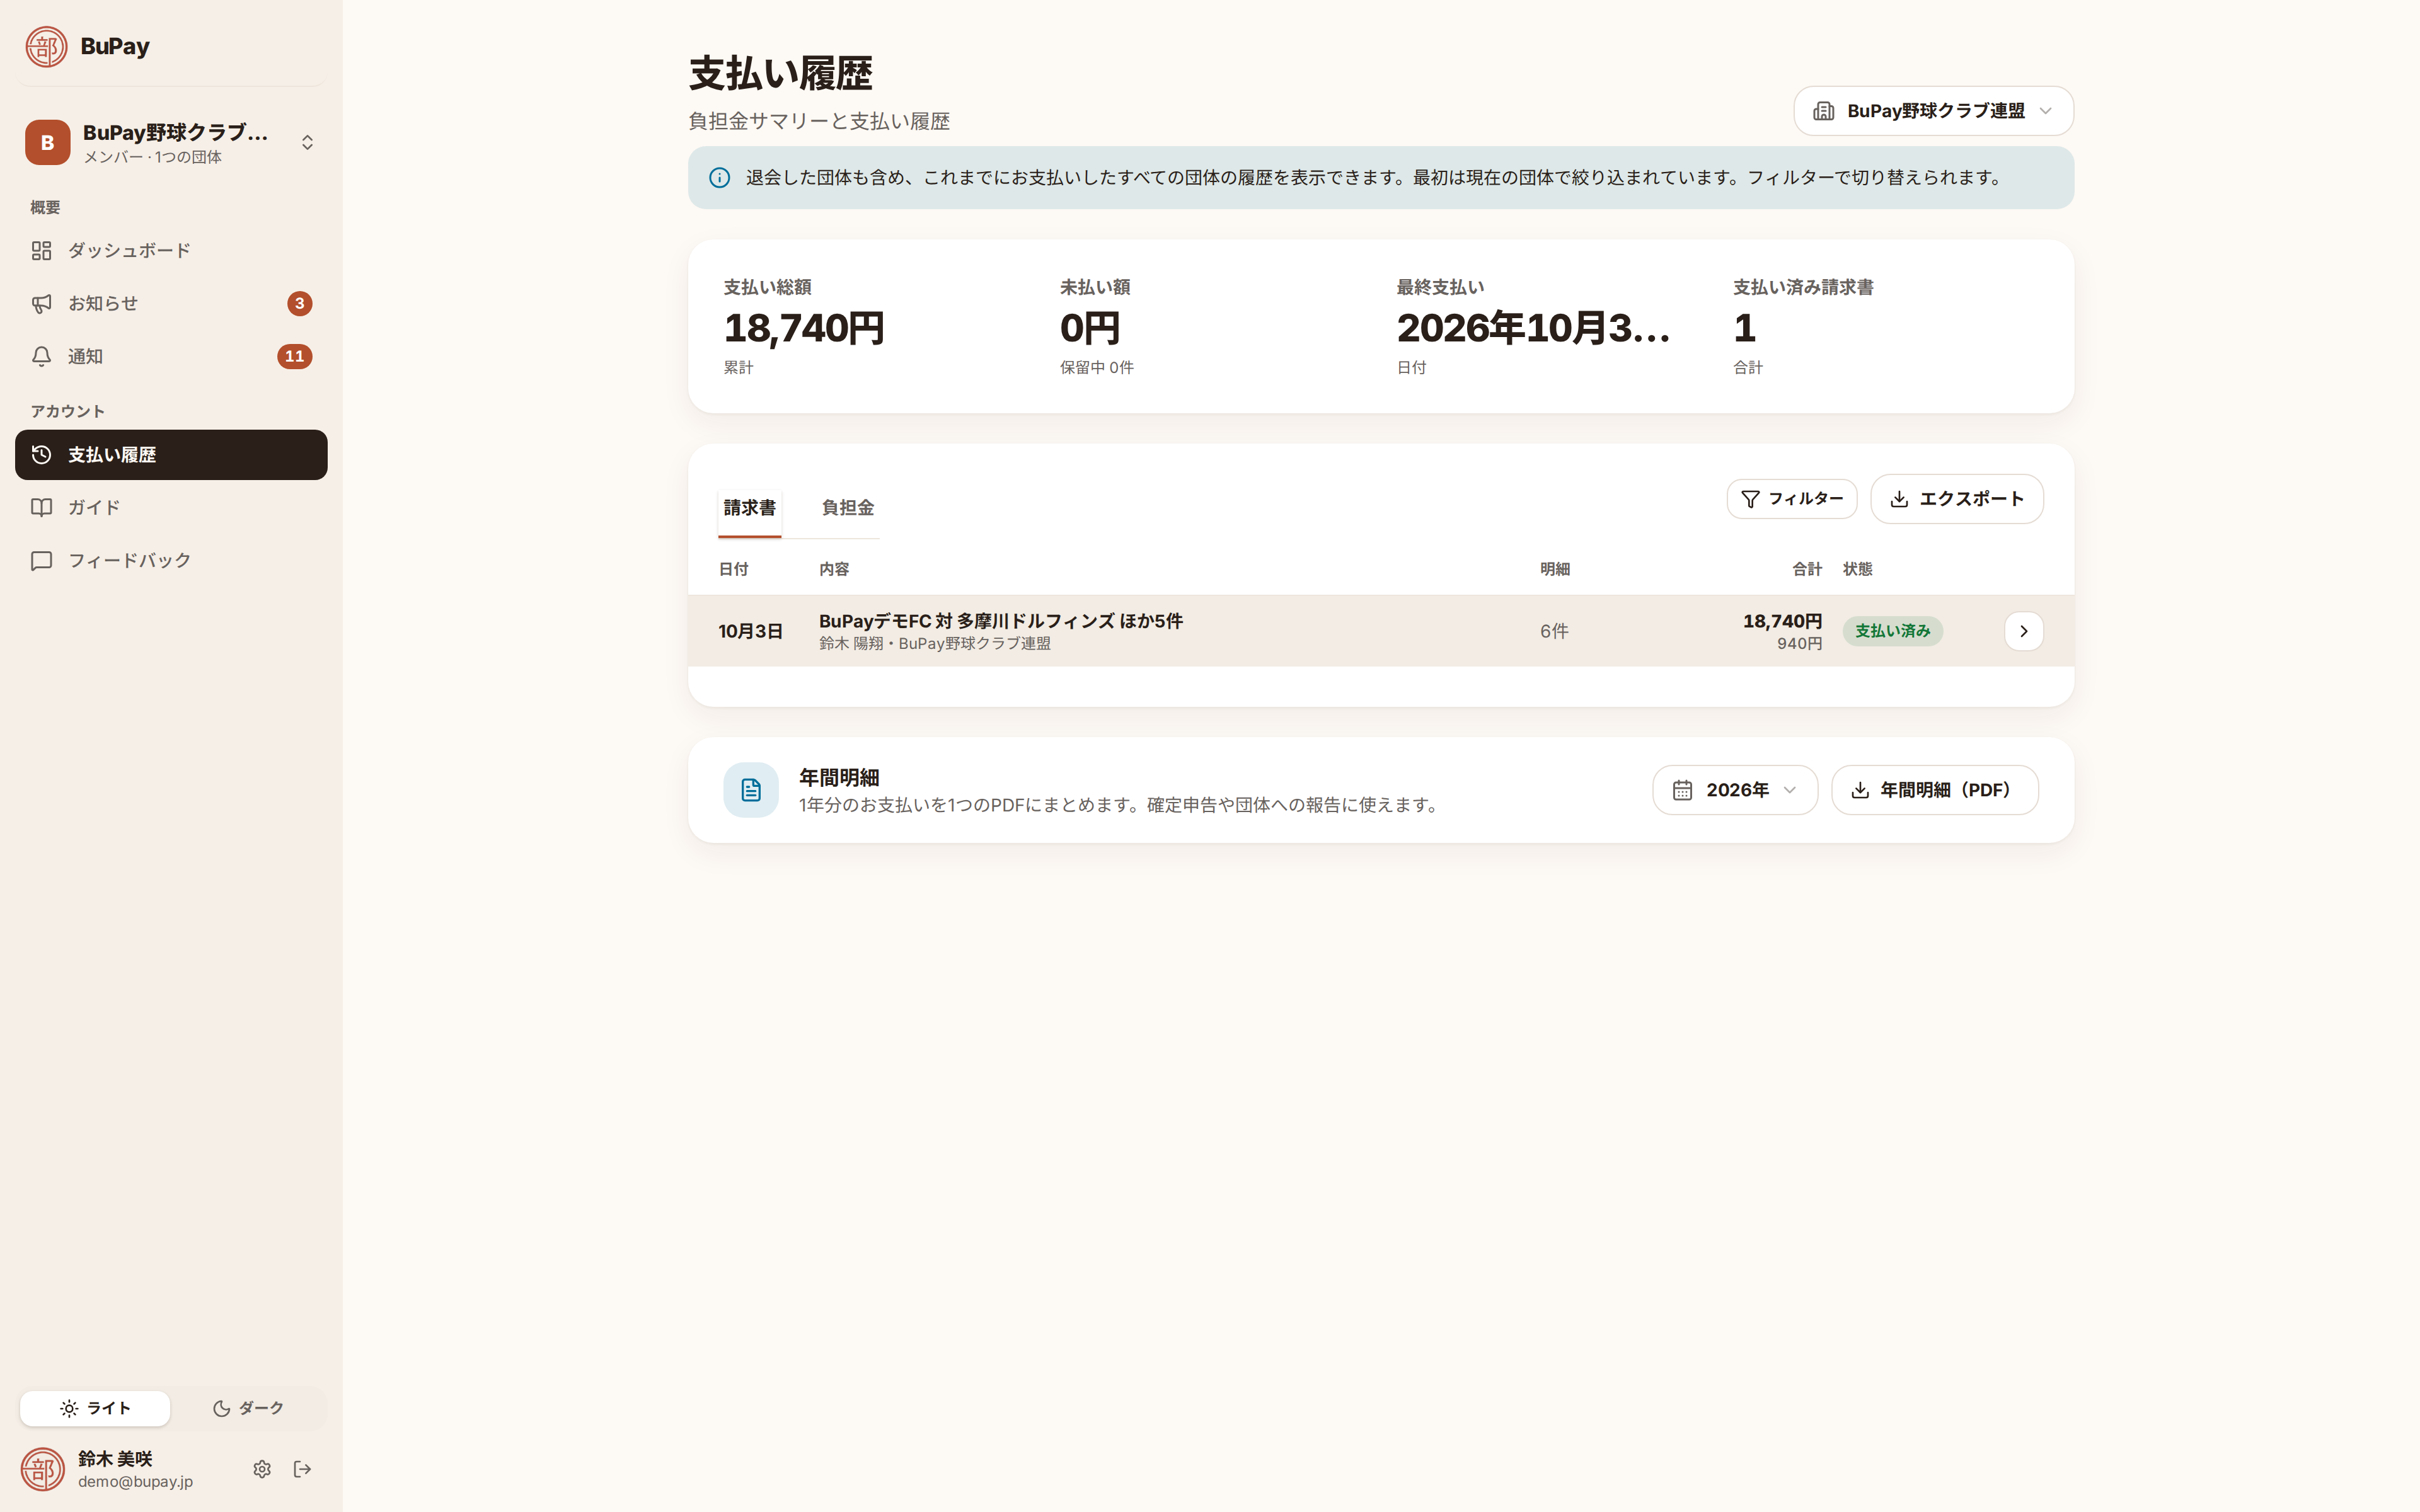Click the お知らせ badge showing 3

click(299, 303)
